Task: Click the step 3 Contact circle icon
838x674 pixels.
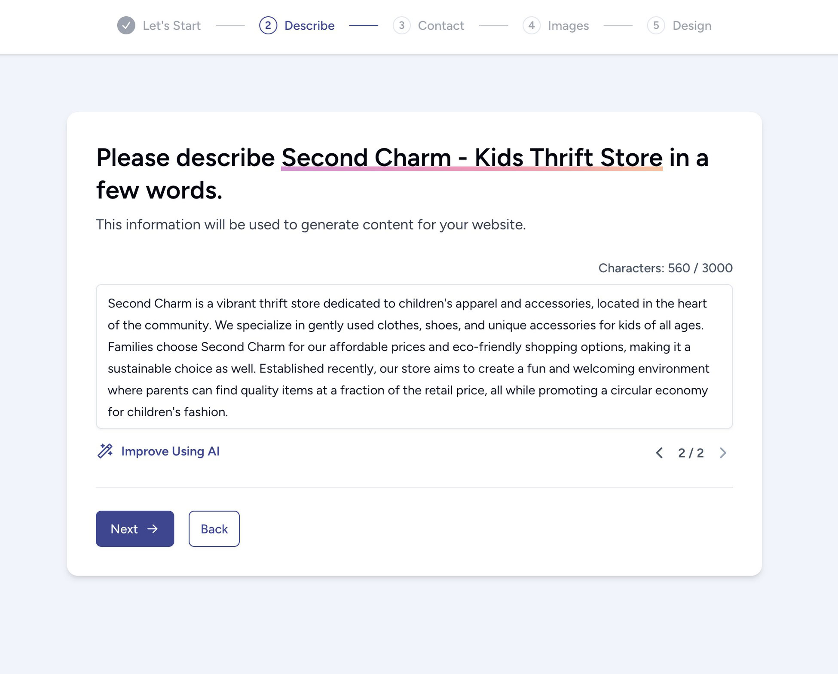Action: coord(402,25)
